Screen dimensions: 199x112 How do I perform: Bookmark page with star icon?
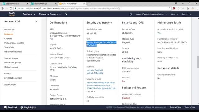point(169,8)
